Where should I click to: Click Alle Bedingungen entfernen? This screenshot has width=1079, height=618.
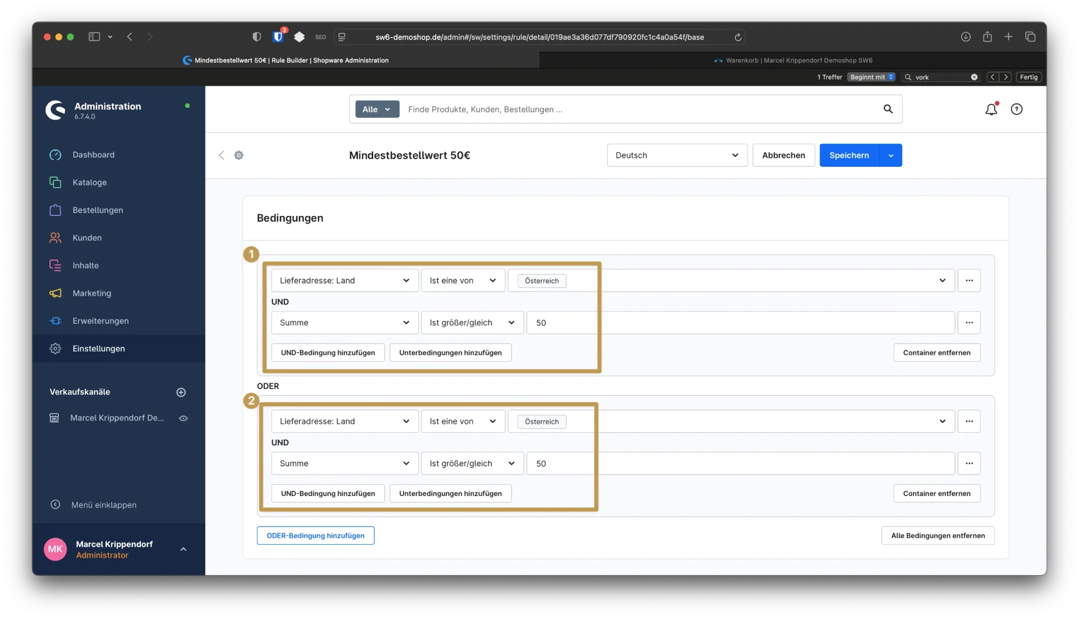point(937,535)
